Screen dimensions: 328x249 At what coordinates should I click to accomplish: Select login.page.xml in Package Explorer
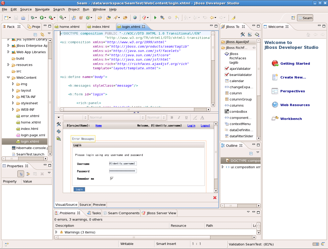click(30, 135)
